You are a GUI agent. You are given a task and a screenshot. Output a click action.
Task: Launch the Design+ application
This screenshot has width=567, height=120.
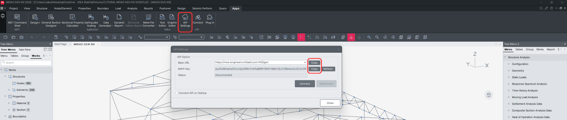pos(35,19)
